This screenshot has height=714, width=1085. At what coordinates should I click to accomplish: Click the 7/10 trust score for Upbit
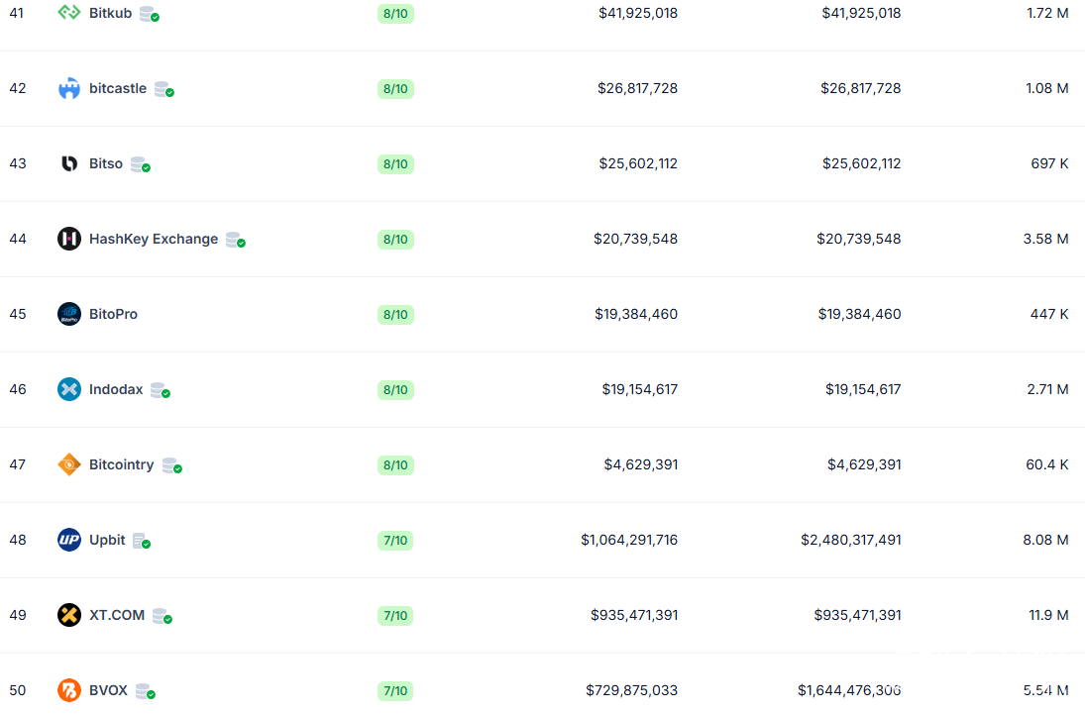click(x=395, y=541)
